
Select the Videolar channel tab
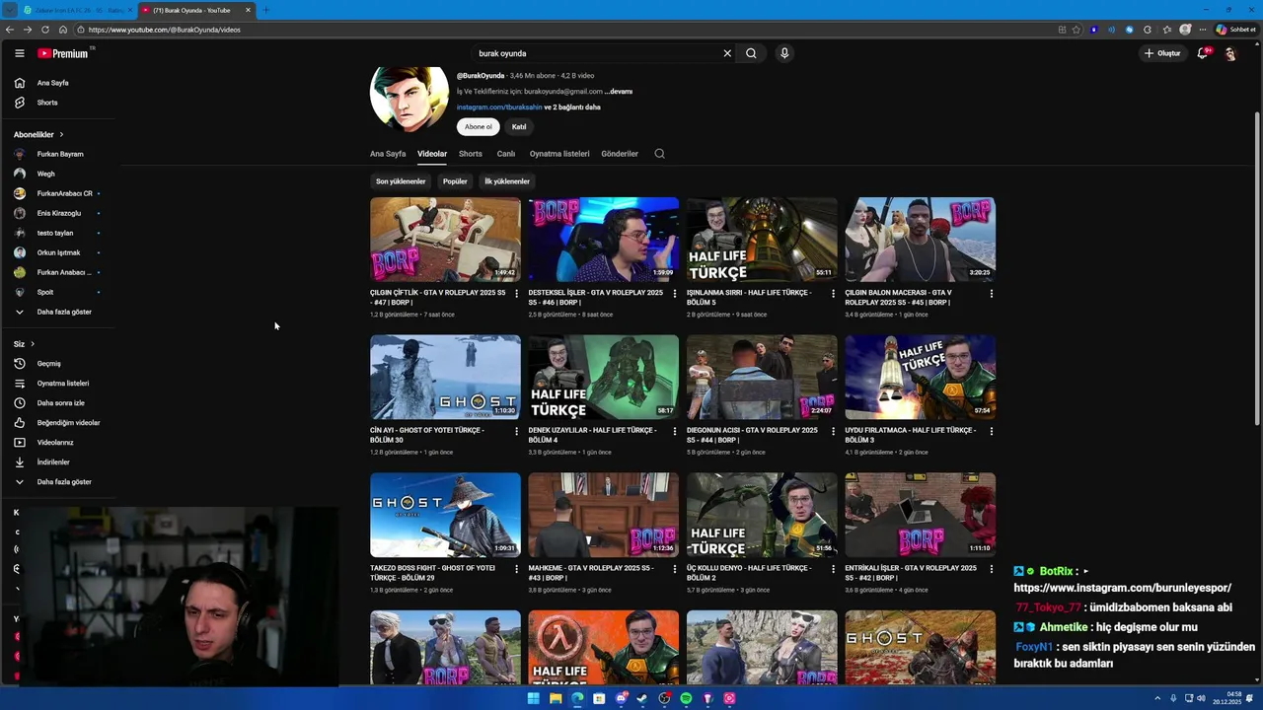(x=432, y=154)
